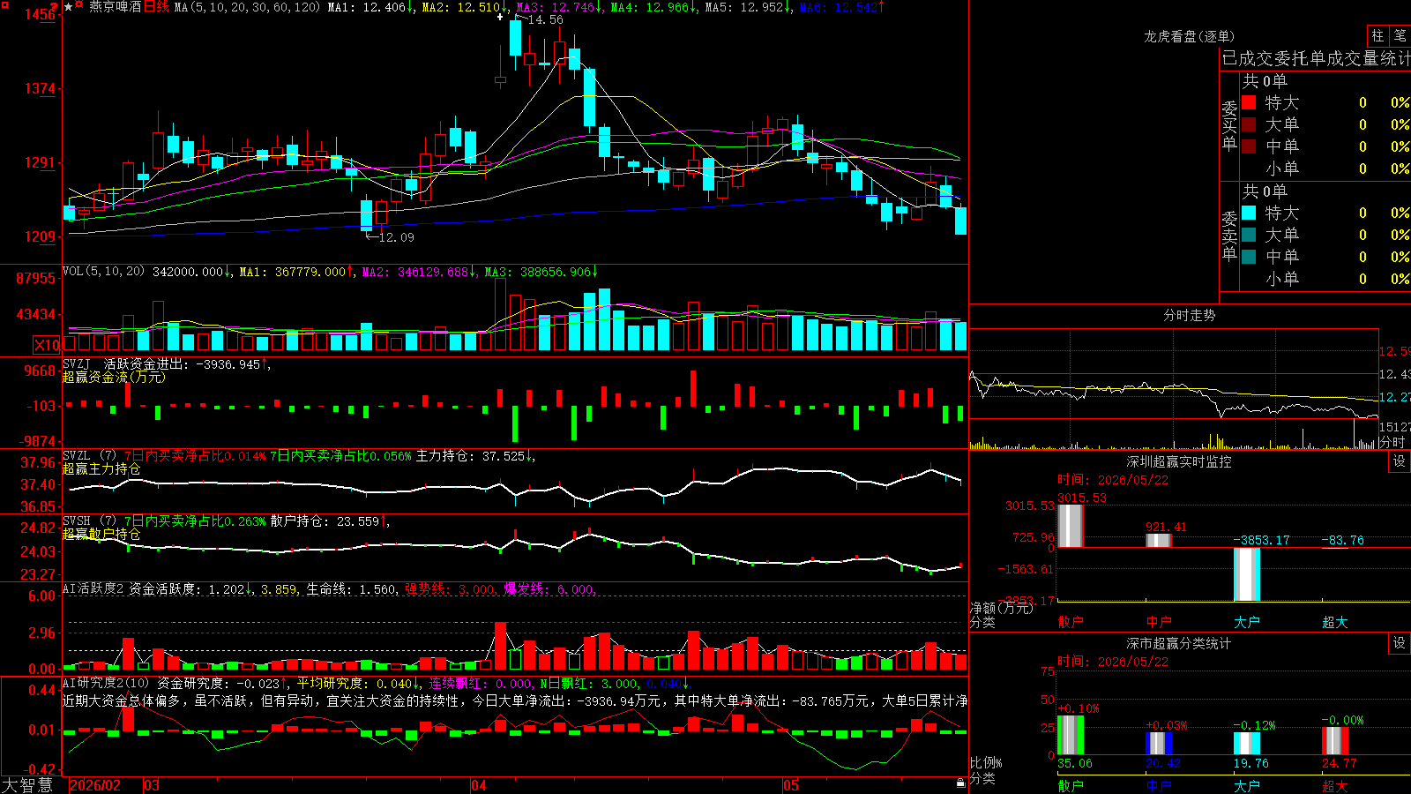
Task: Click the 2026/02 date marker
Action: point(94,785)
